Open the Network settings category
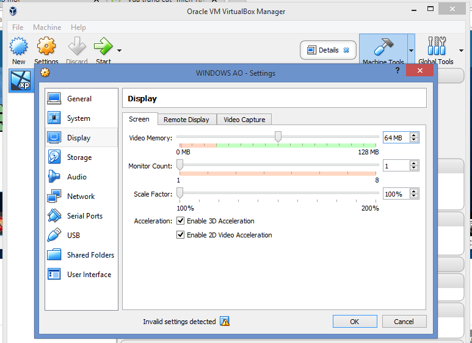Screen dimensions: 472x343 (x=81, y=197)
